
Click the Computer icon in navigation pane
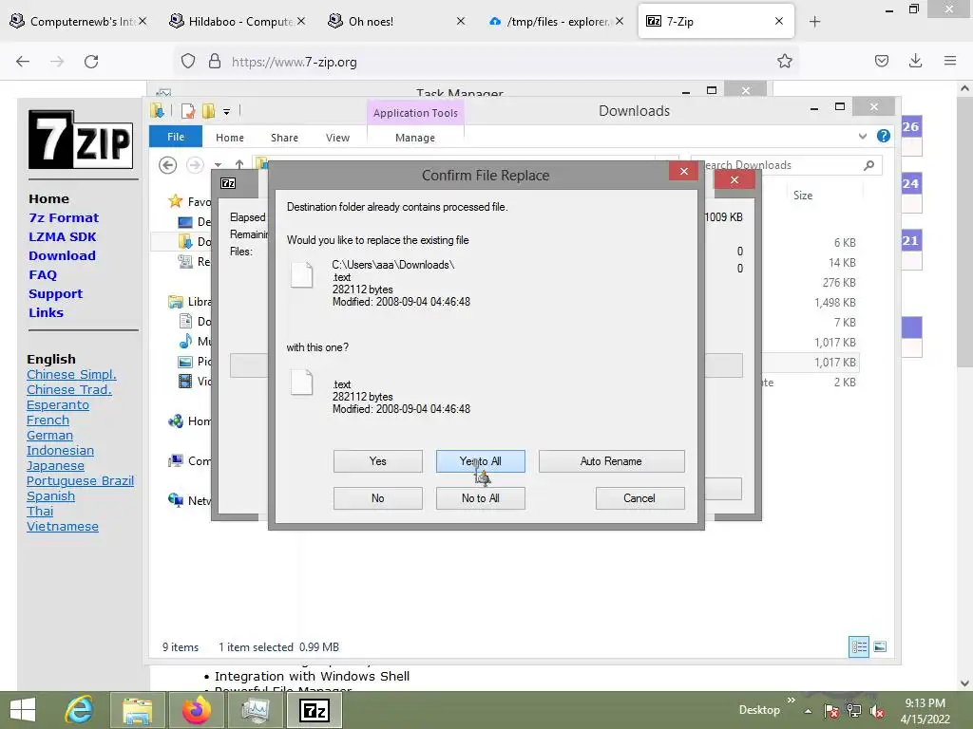176,461
